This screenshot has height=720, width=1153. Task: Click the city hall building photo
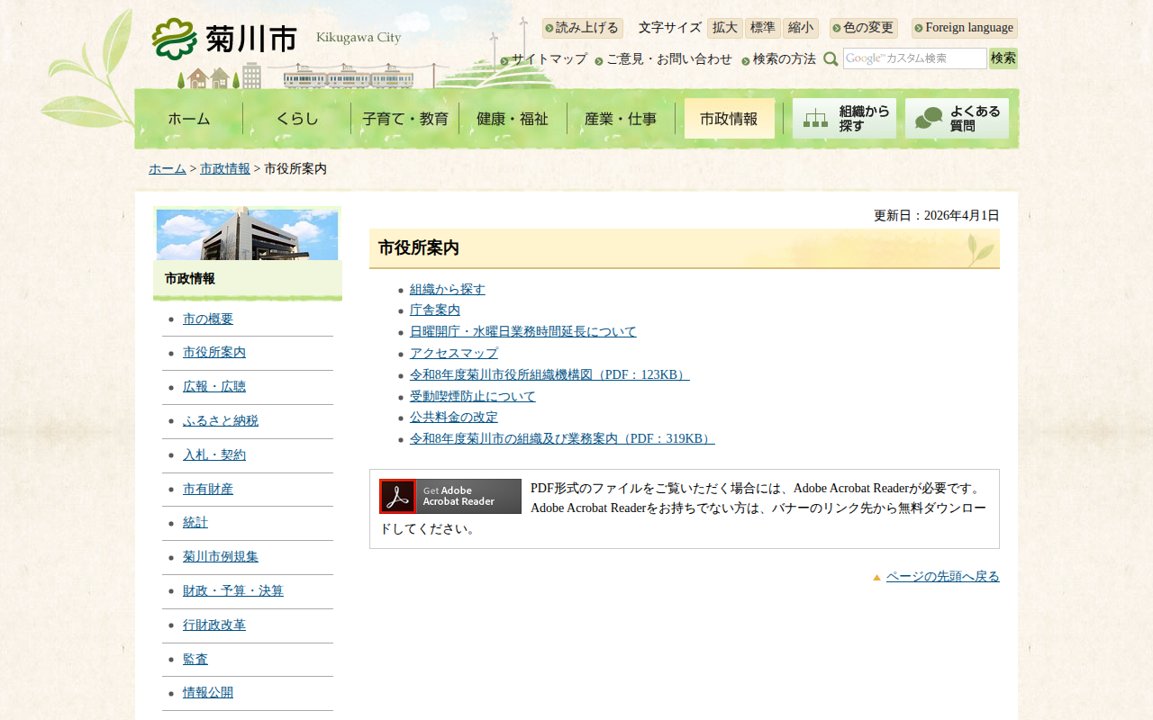coord(247,234)
